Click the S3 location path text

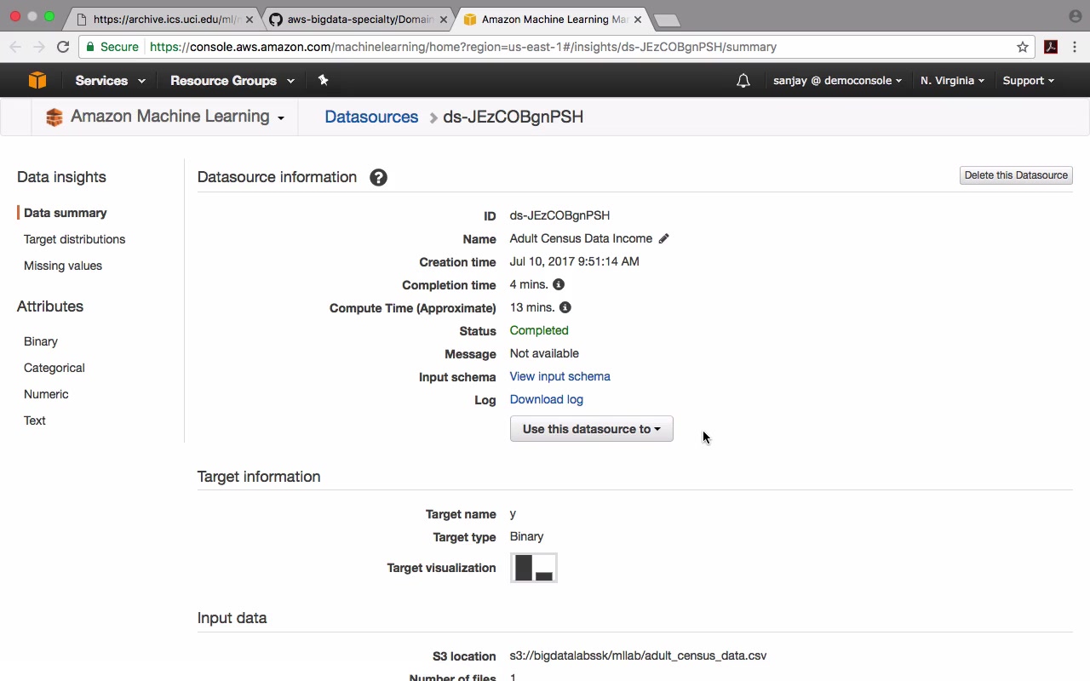[x=638, y=655]
